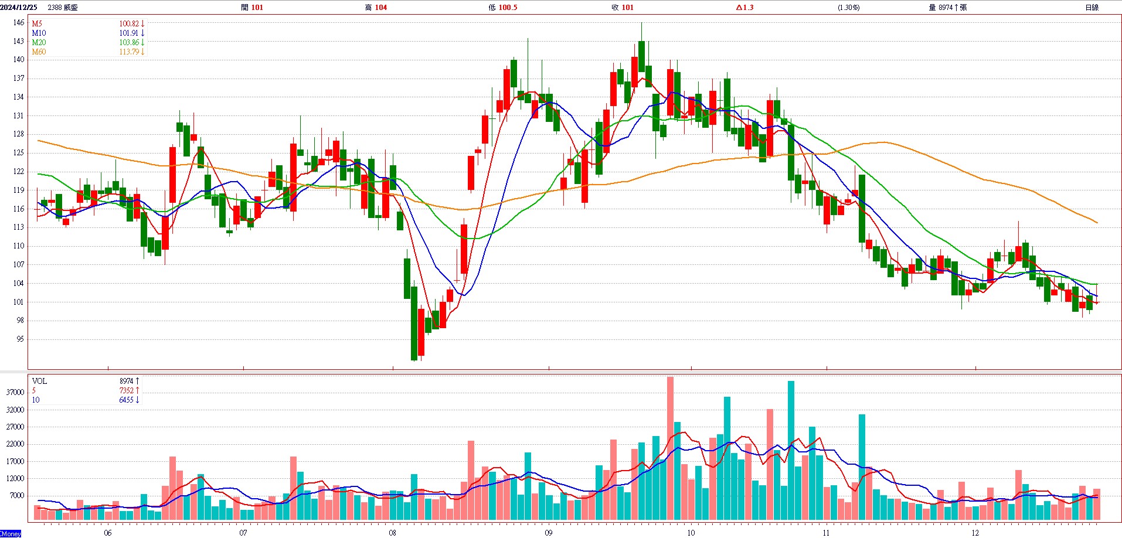Click the opening price 開 101 field

(x=252, y=8)
